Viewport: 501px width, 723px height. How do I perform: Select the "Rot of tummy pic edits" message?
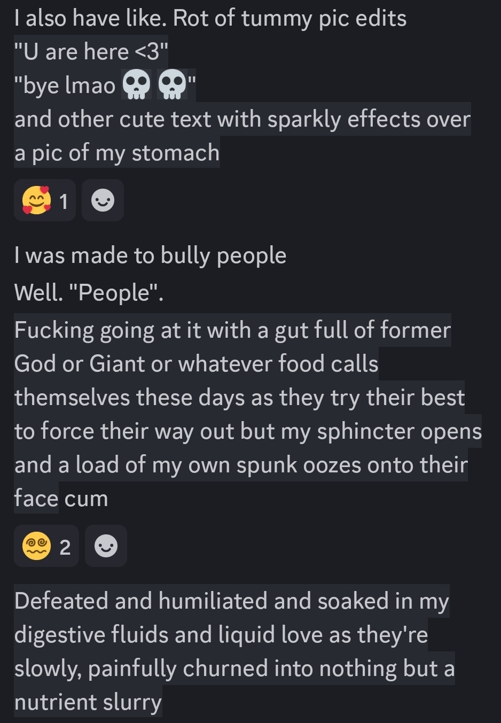[210, 19]
